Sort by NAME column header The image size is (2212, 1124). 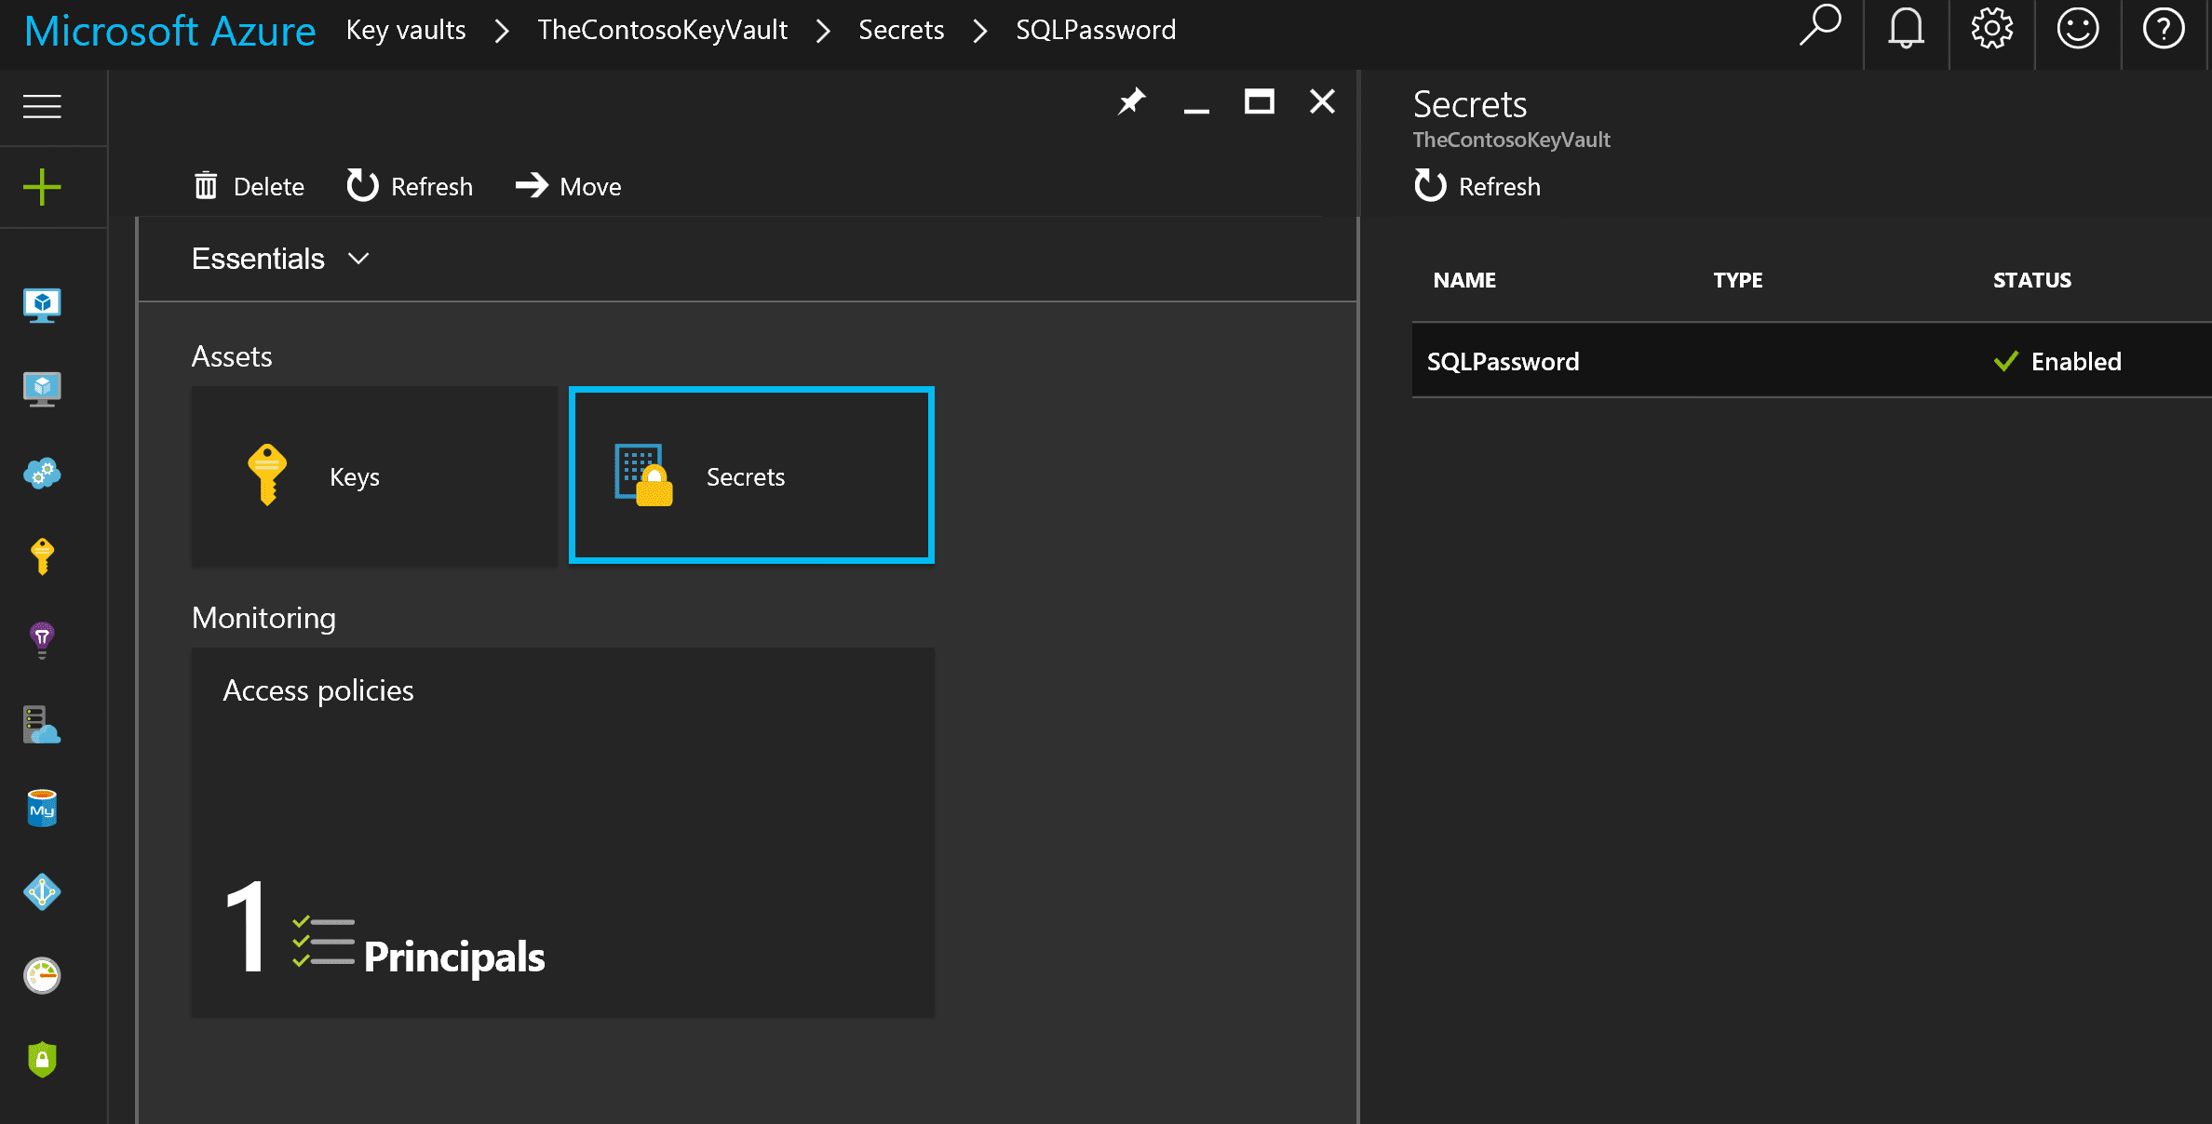pos(1464,280)
